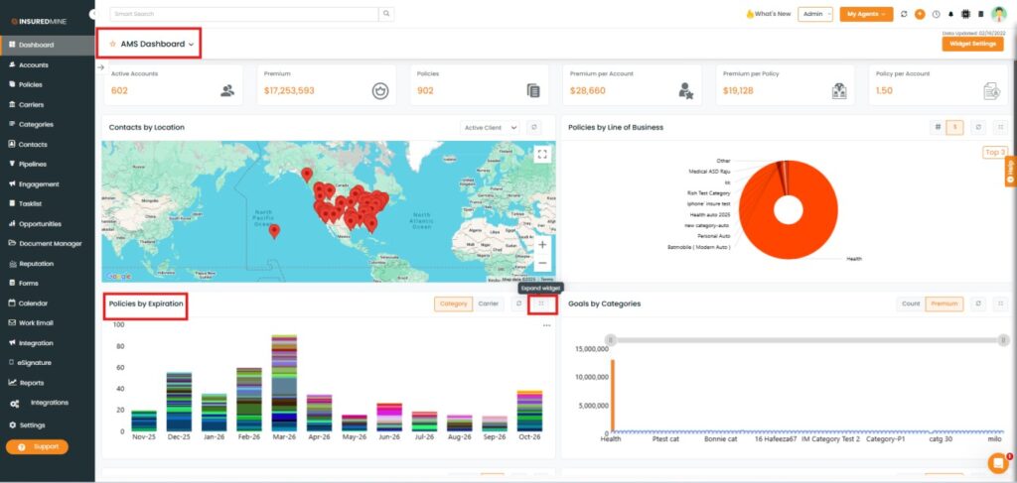This screenshot has height=483, width=1017.
Task: Expand the My Agents dropdown
Action: pos(865,14)
